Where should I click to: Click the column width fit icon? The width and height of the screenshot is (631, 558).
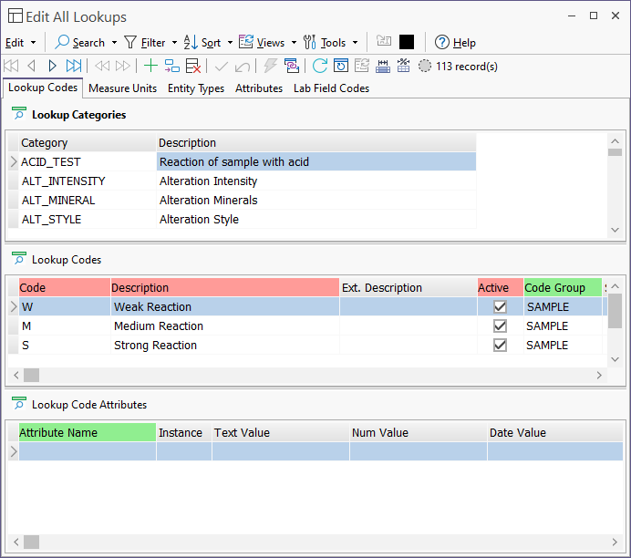[383, 66]
